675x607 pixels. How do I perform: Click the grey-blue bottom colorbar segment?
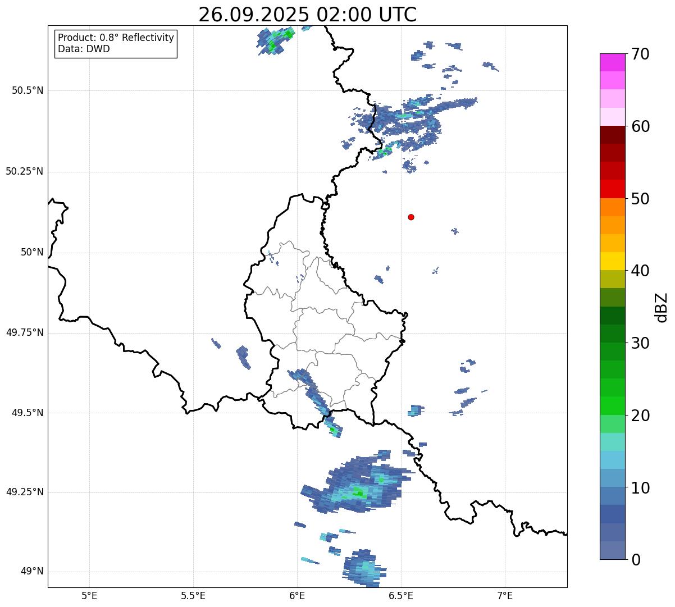612,550
